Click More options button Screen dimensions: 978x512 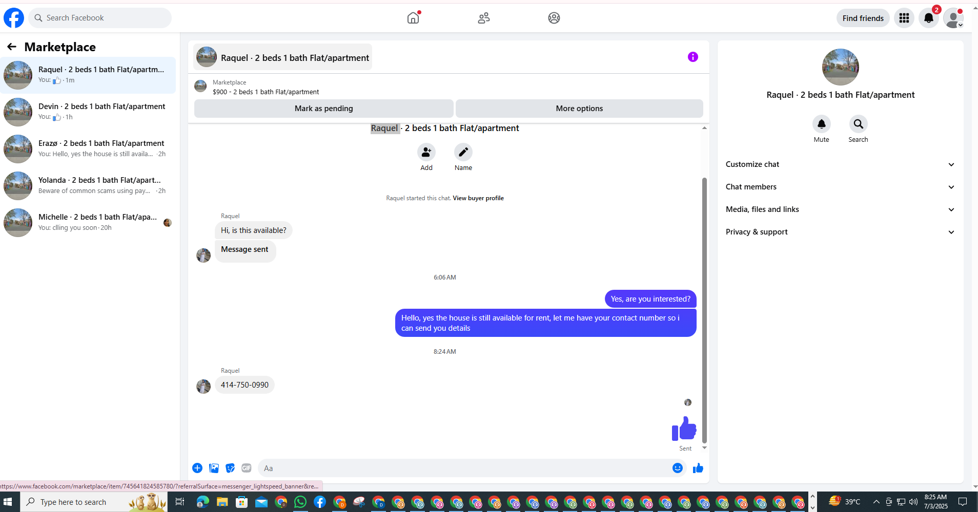coord(579,109)
